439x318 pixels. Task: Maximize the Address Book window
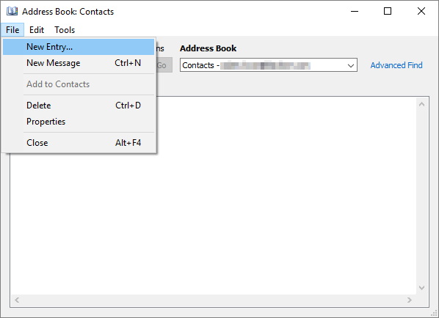388,11
